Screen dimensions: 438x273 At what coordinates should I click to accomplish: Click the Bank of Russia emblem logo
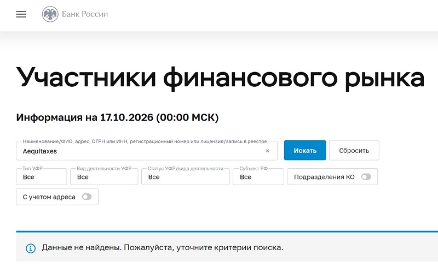point(50,14)
